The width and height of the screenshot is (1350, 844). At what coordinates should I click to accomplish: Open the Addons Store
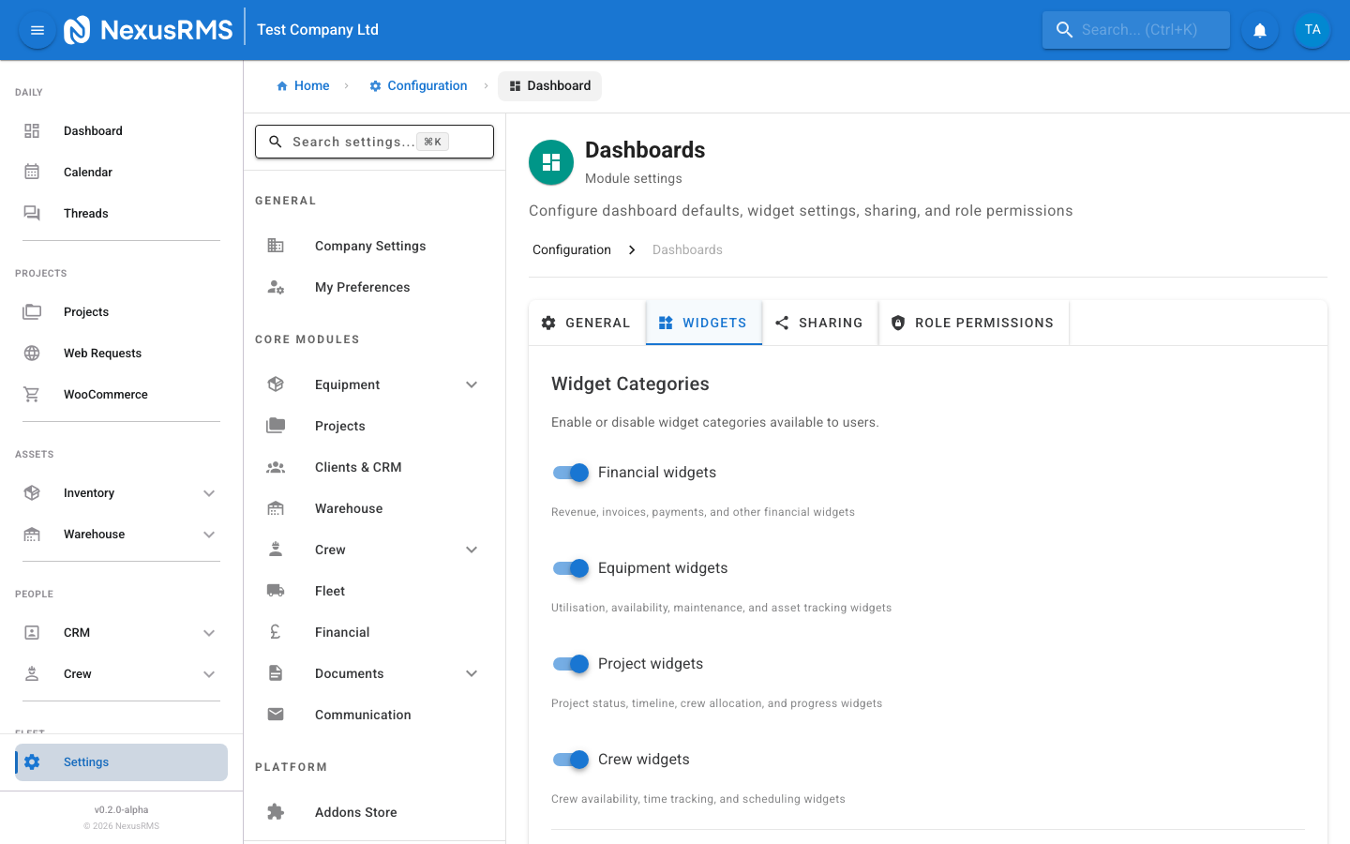click(x=355, y=811)
